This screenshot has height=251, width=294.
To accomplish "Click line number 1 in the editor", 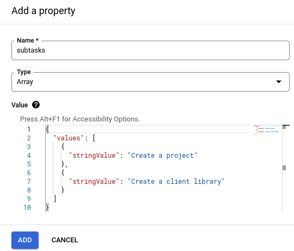I will pos(29,129).
